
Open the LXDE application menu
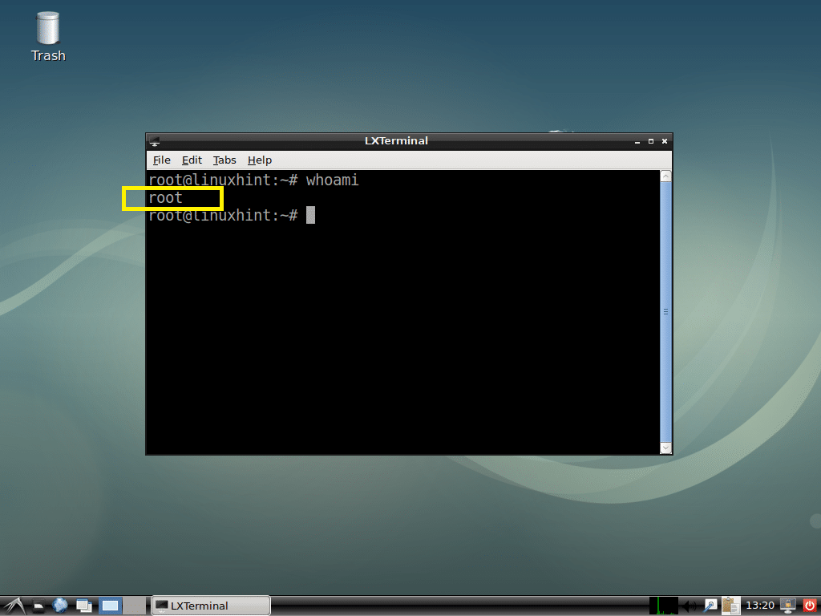pyautogui.click(x=13, y=606)
